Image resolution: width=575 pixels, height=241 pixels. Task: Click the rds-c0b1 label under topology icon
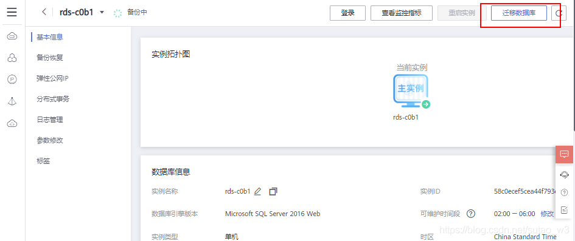coord(406,118)
